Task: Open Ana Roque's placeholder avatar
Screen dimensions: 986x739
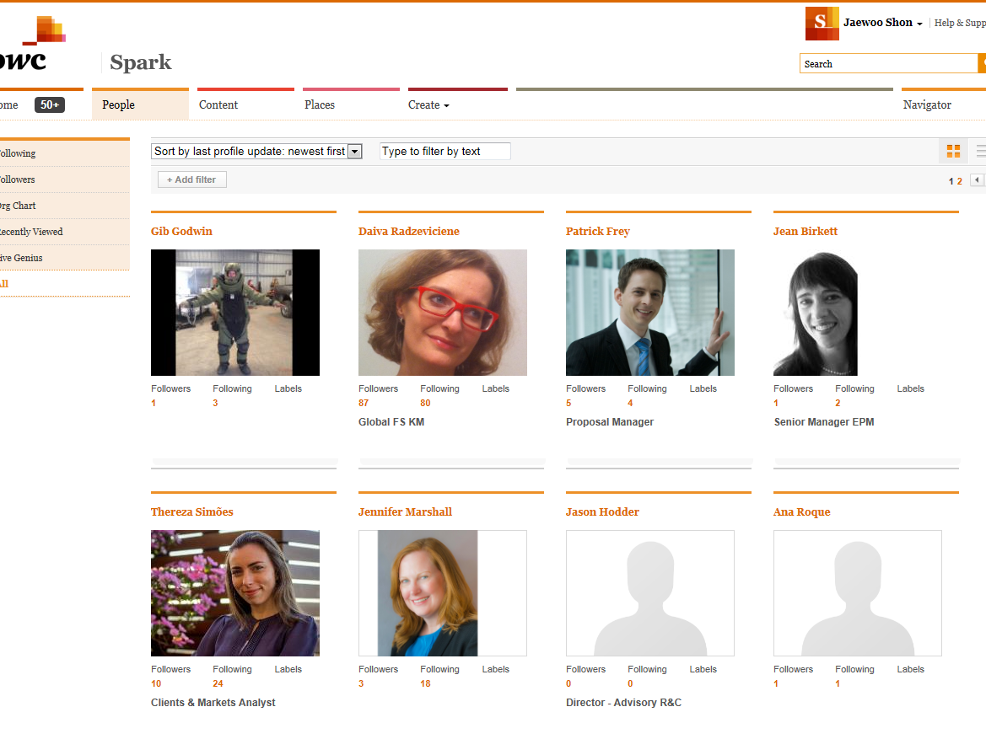Action: click(858, 593)
